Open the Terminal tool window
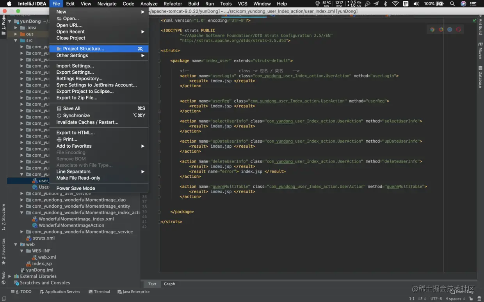Viewport: 484px width, 302px height. 99,291
